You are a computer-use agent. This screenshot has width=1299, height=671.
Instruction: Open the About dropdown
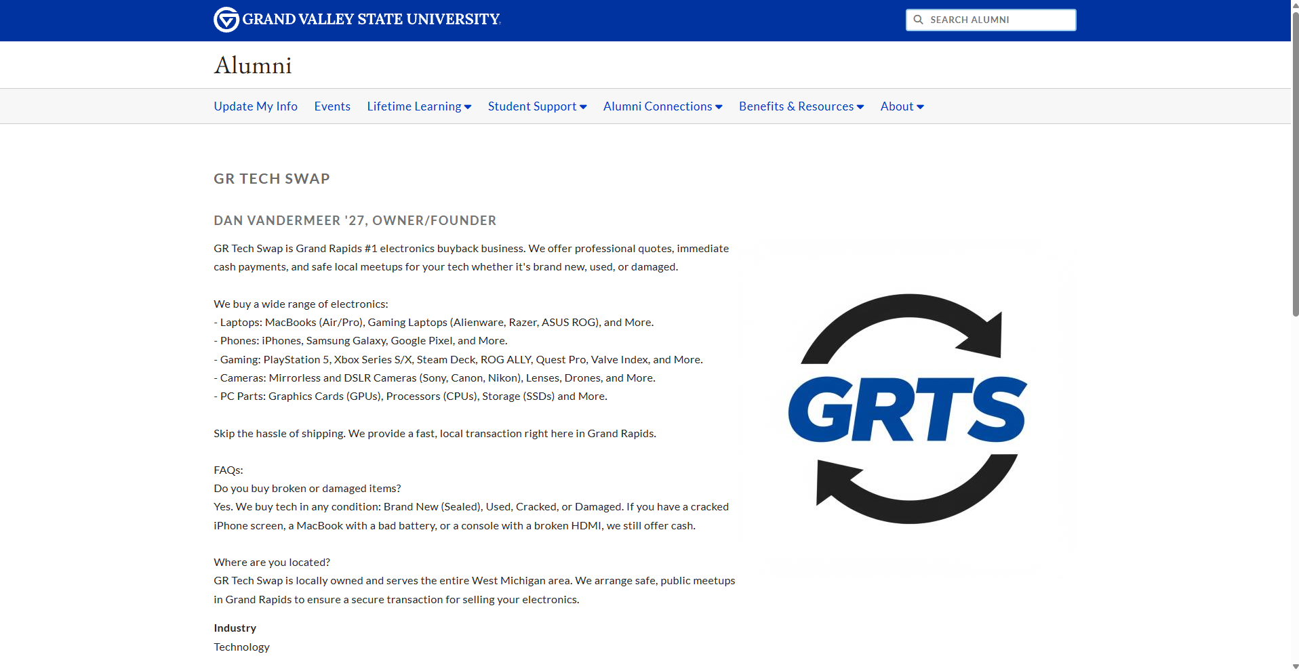pos(896,106)
